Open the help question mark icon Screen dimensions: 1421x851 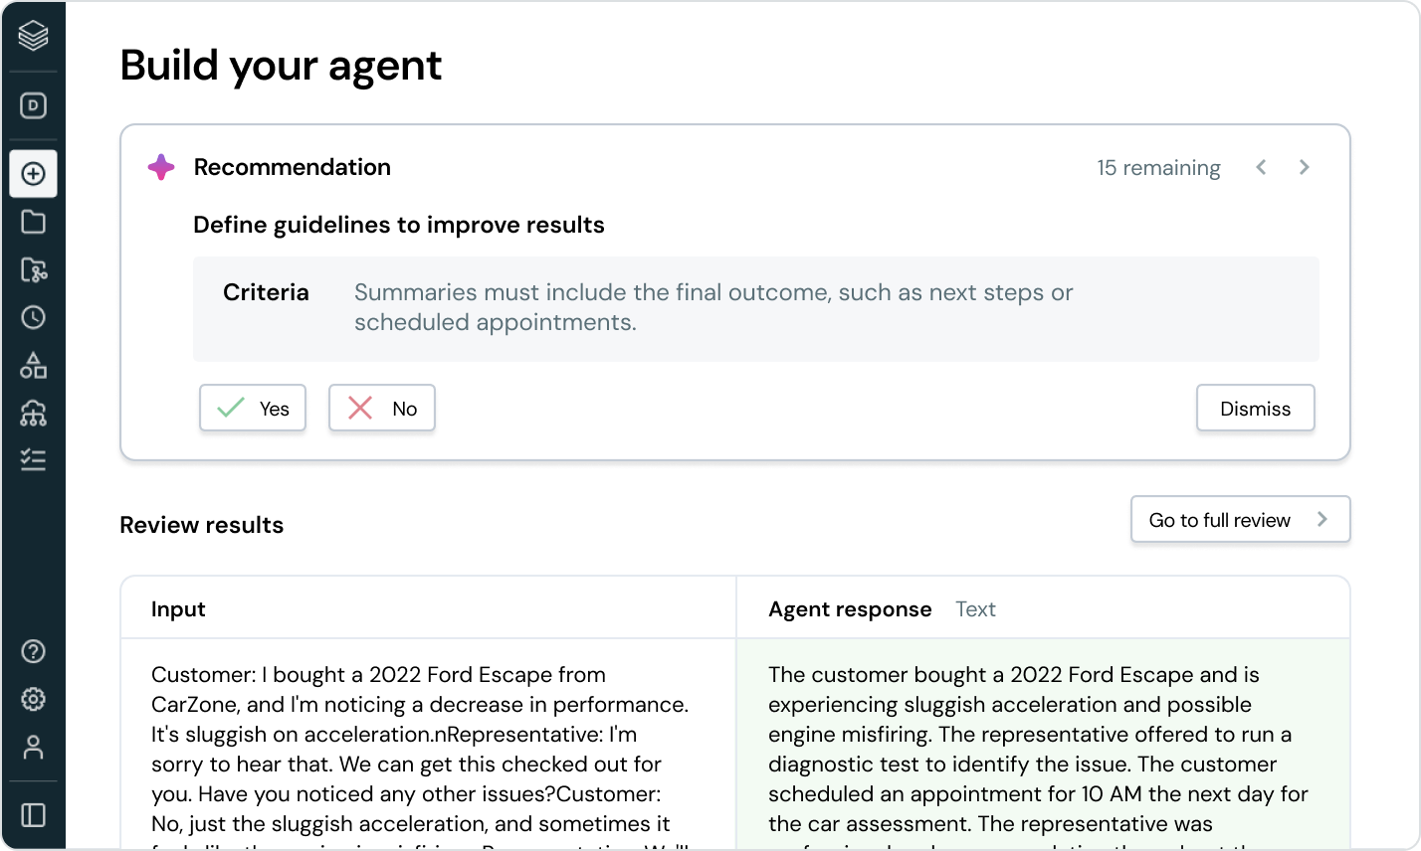[33, 651]
